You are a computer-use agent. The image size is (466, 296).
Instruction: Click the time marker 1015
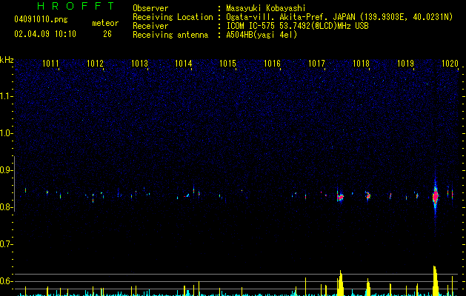(x=227, y=64)
